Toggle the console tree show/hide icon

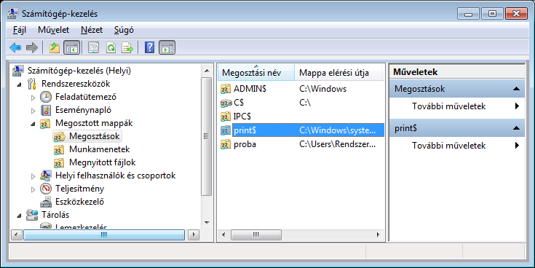coord(71,47)
